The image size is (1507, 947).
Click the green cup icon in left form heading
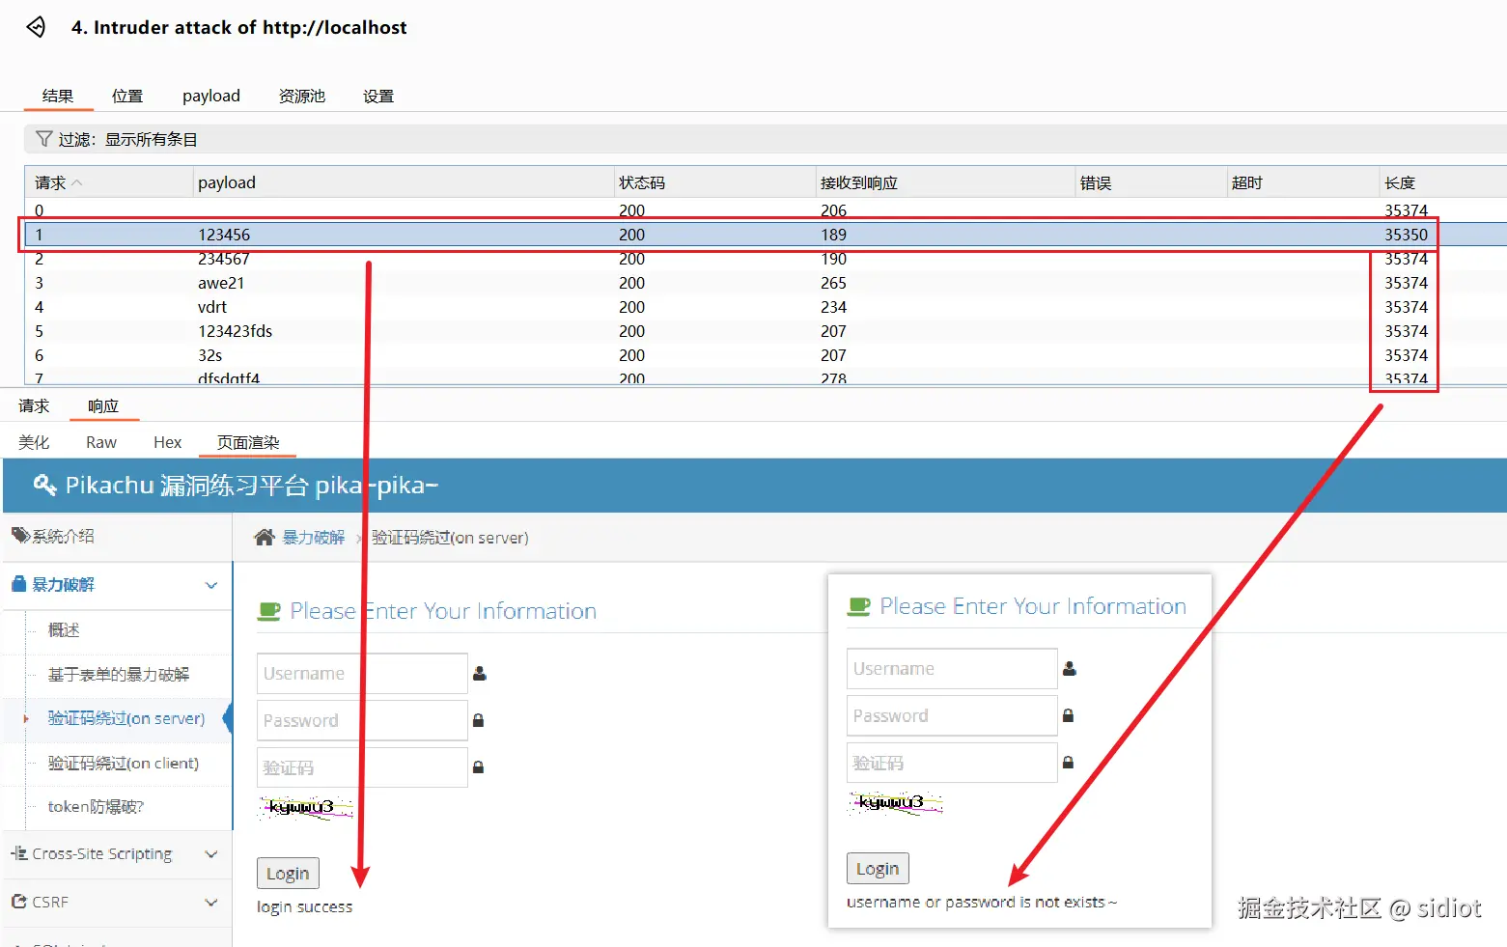coord(268,611)
